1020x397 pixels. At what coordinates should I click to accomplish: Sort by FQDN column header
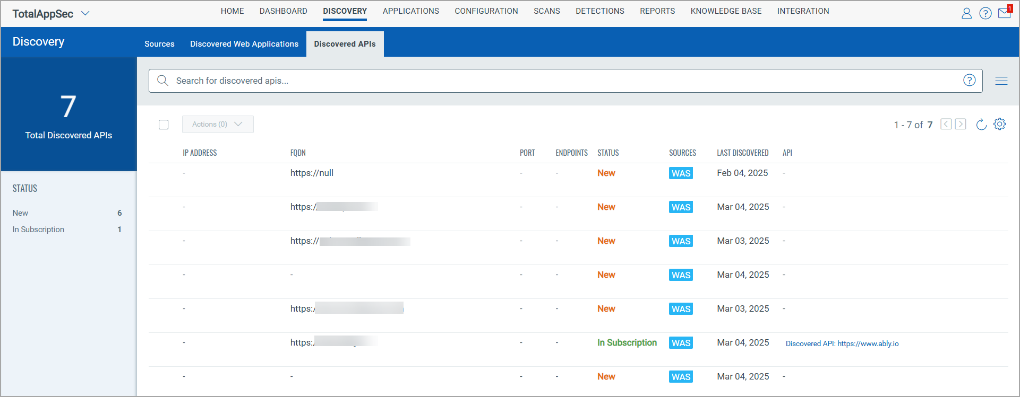298,153
